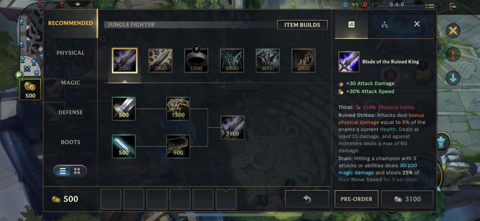Open the menu icon at top right
Viewport: 480px width, 221px height.
tap(430, 6)
